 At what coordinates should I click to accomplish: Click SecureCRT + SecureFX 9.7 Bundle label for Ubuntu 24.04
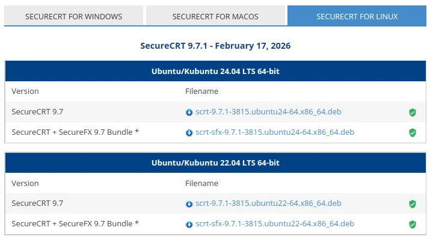tap(75, 132)
